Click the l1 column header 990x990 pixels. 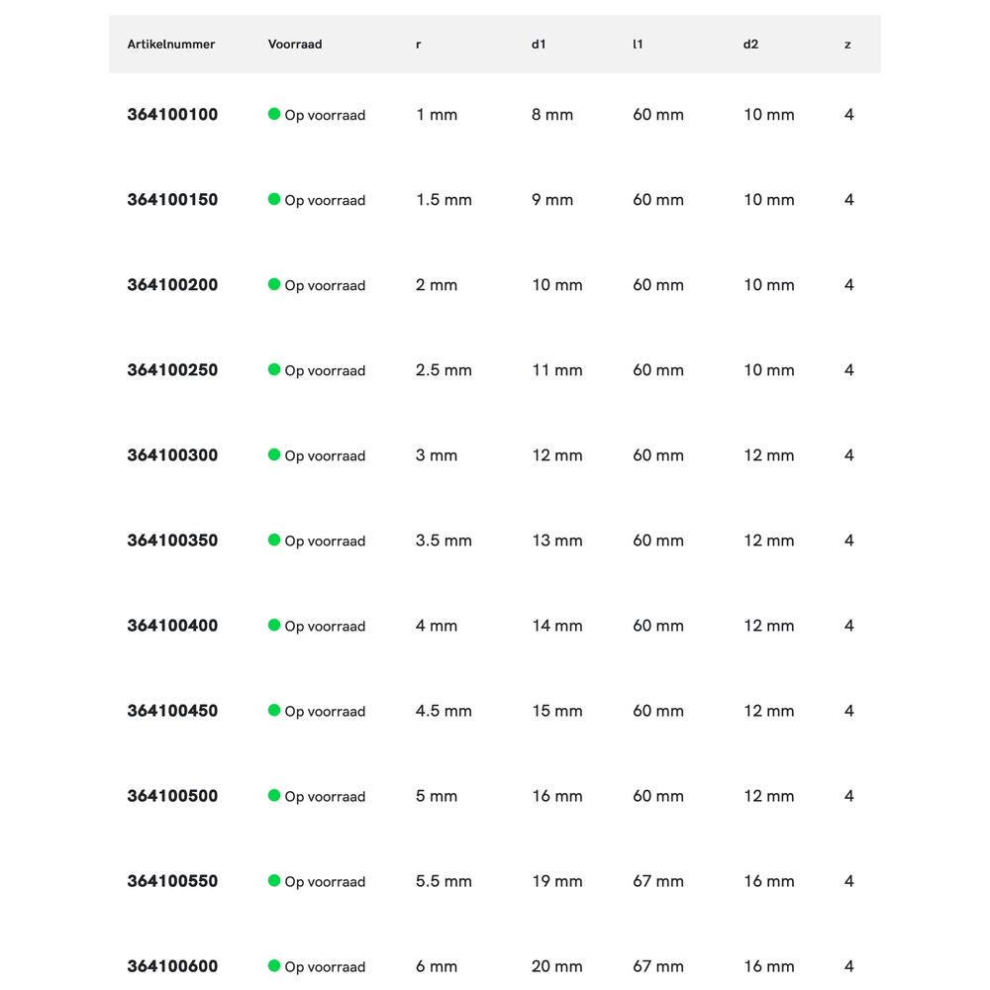638,45
